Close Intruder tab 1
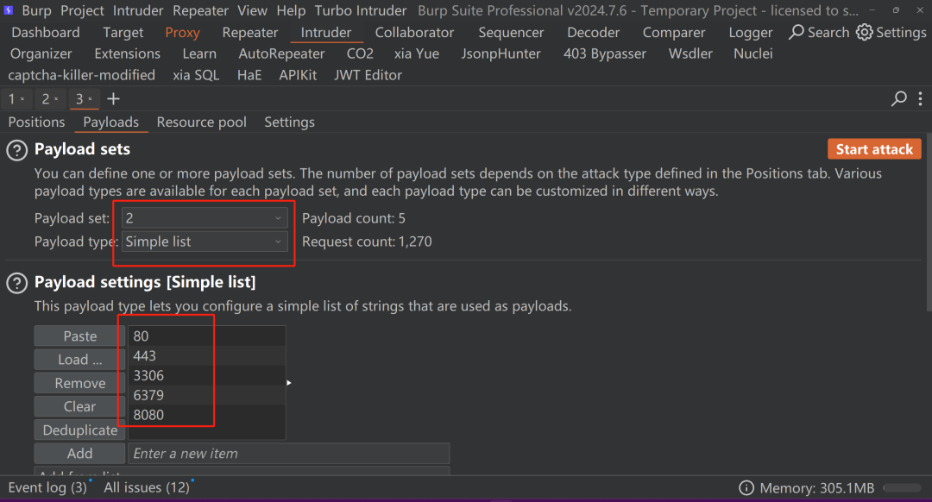The height and width of the screenshot is (502, 932). [22, 99]
